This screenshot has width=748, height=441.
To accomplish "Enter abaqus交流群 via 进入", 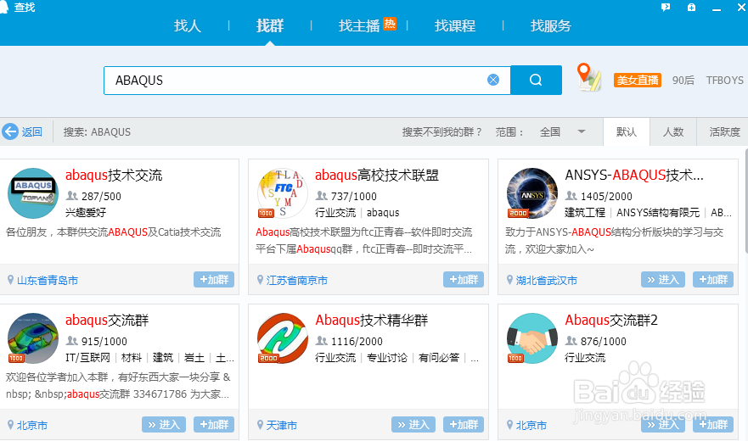I will pyautogui.click(x=164, y=424).
